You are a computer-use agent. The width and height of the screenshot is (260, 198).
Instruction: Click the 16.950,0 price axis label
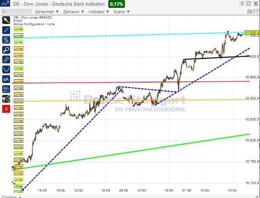(x=252, y=77)
